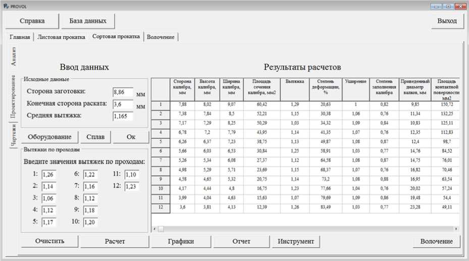Switch to the Главная tab
469x261 pixels.
(x=20, y=37)
